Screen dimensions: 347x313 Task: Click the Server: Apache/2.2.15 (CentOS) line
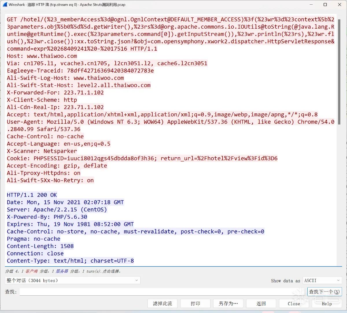57,209
